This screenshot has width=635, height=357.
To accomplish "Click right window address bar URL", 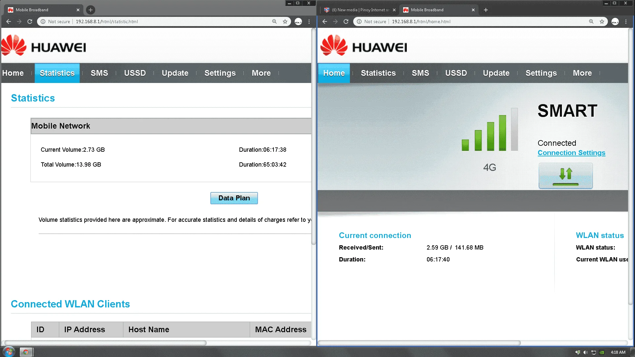I will [421, 21].
